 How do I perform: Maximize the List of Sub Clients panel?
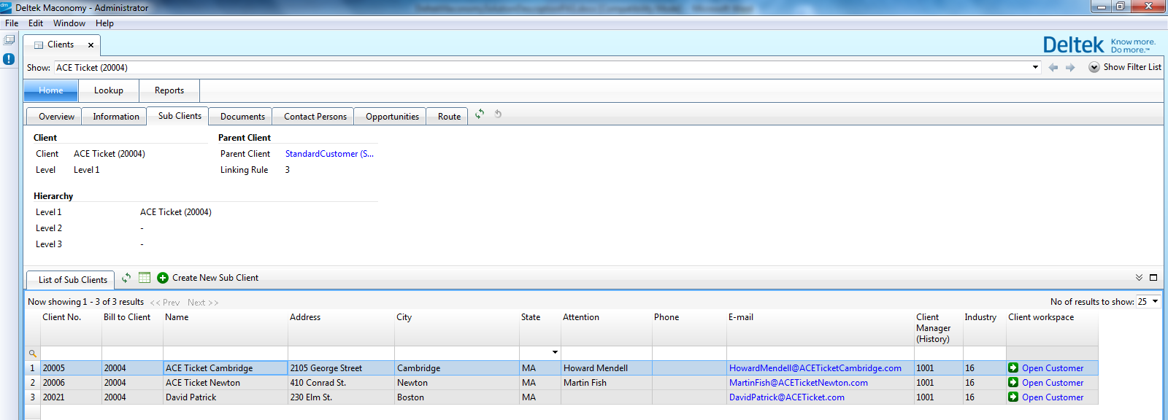pos(1153,278)
